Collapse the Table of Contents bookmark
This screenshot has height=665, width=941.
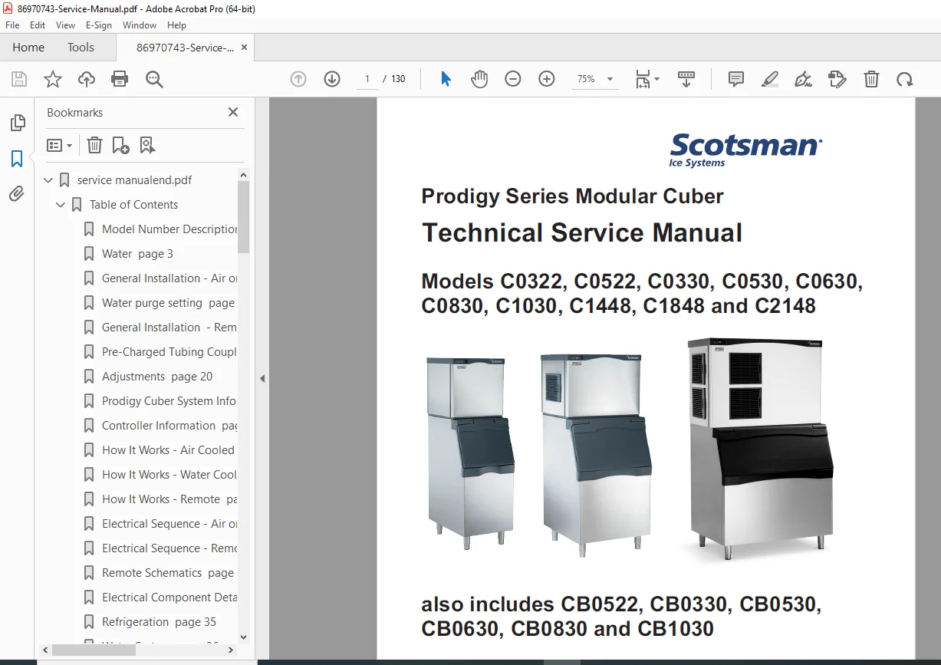coord(61,205)
